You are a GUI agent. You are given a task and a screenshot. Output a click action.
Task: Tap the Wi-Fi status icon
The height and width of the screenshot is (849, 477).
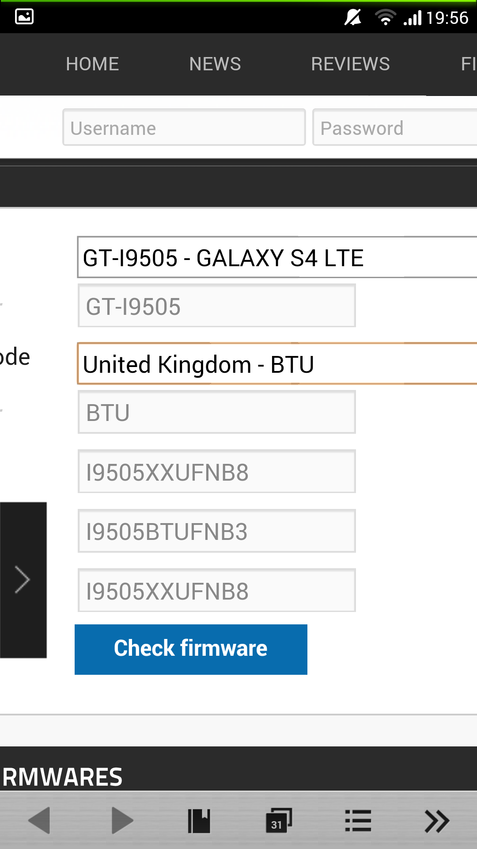[385, 18]
